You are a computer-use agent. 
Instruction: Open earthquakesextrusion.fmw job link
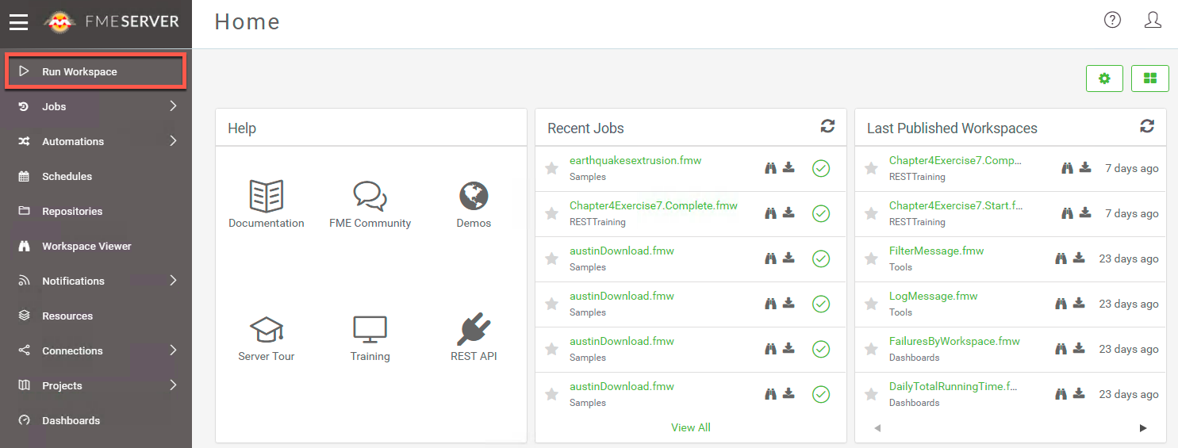click(635, 160)
